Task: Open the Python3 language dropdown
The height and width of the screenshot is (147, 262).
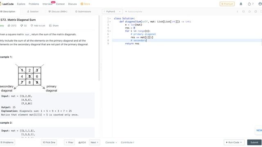Action: click(x=112, y=11)
